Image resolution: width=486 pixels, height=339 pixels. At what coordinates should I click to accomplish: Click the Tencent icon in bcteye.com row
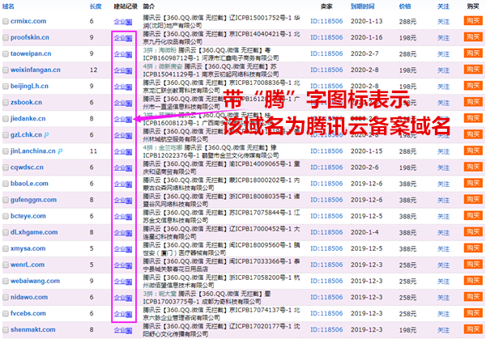(129, 217)
